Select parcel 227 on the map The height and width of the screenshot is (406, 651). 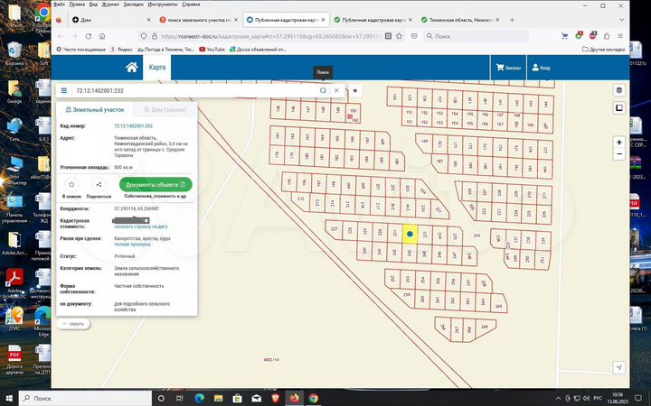334,228
